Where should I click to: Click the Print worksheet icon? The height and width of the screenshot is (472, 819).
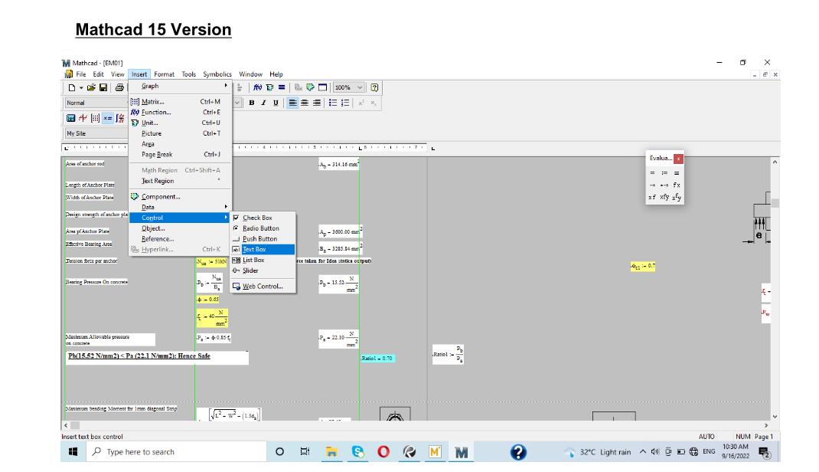119,87
